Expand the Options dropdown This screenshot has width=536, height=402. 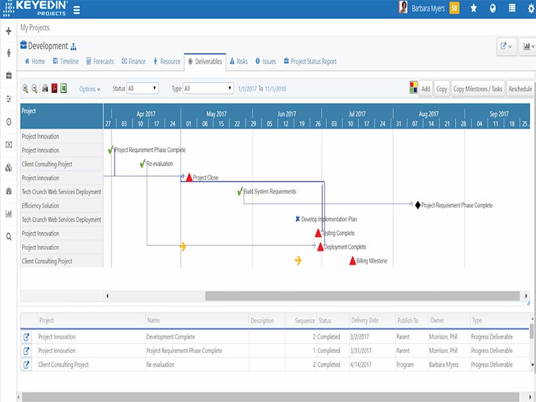click(89, 88)
